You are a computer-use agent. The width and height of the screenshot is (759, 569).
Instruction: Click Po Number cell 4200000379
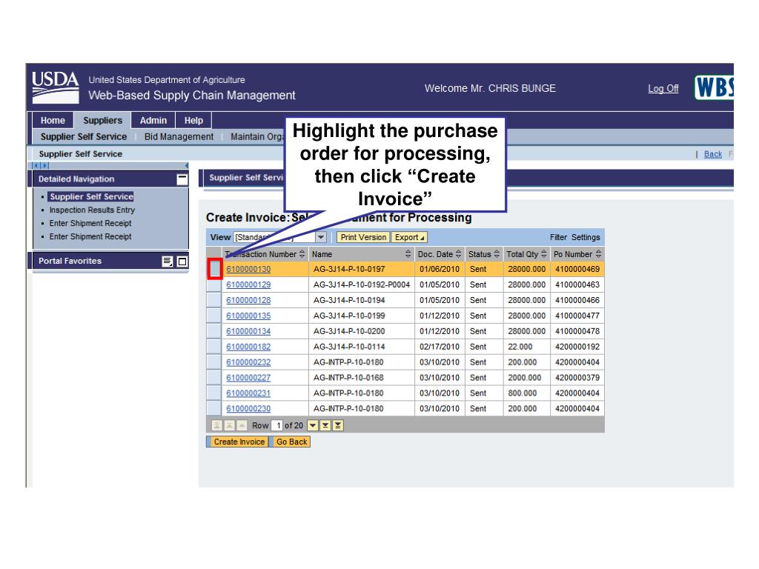coord(577,377)
